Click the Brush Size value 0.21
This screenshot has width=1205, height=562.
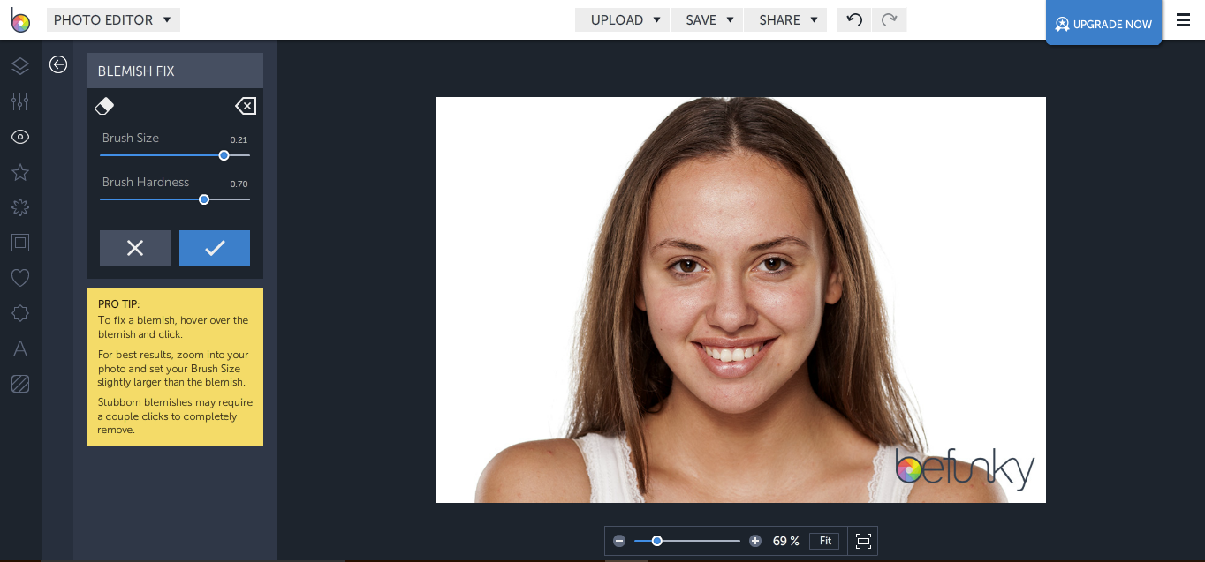point(239,140)
